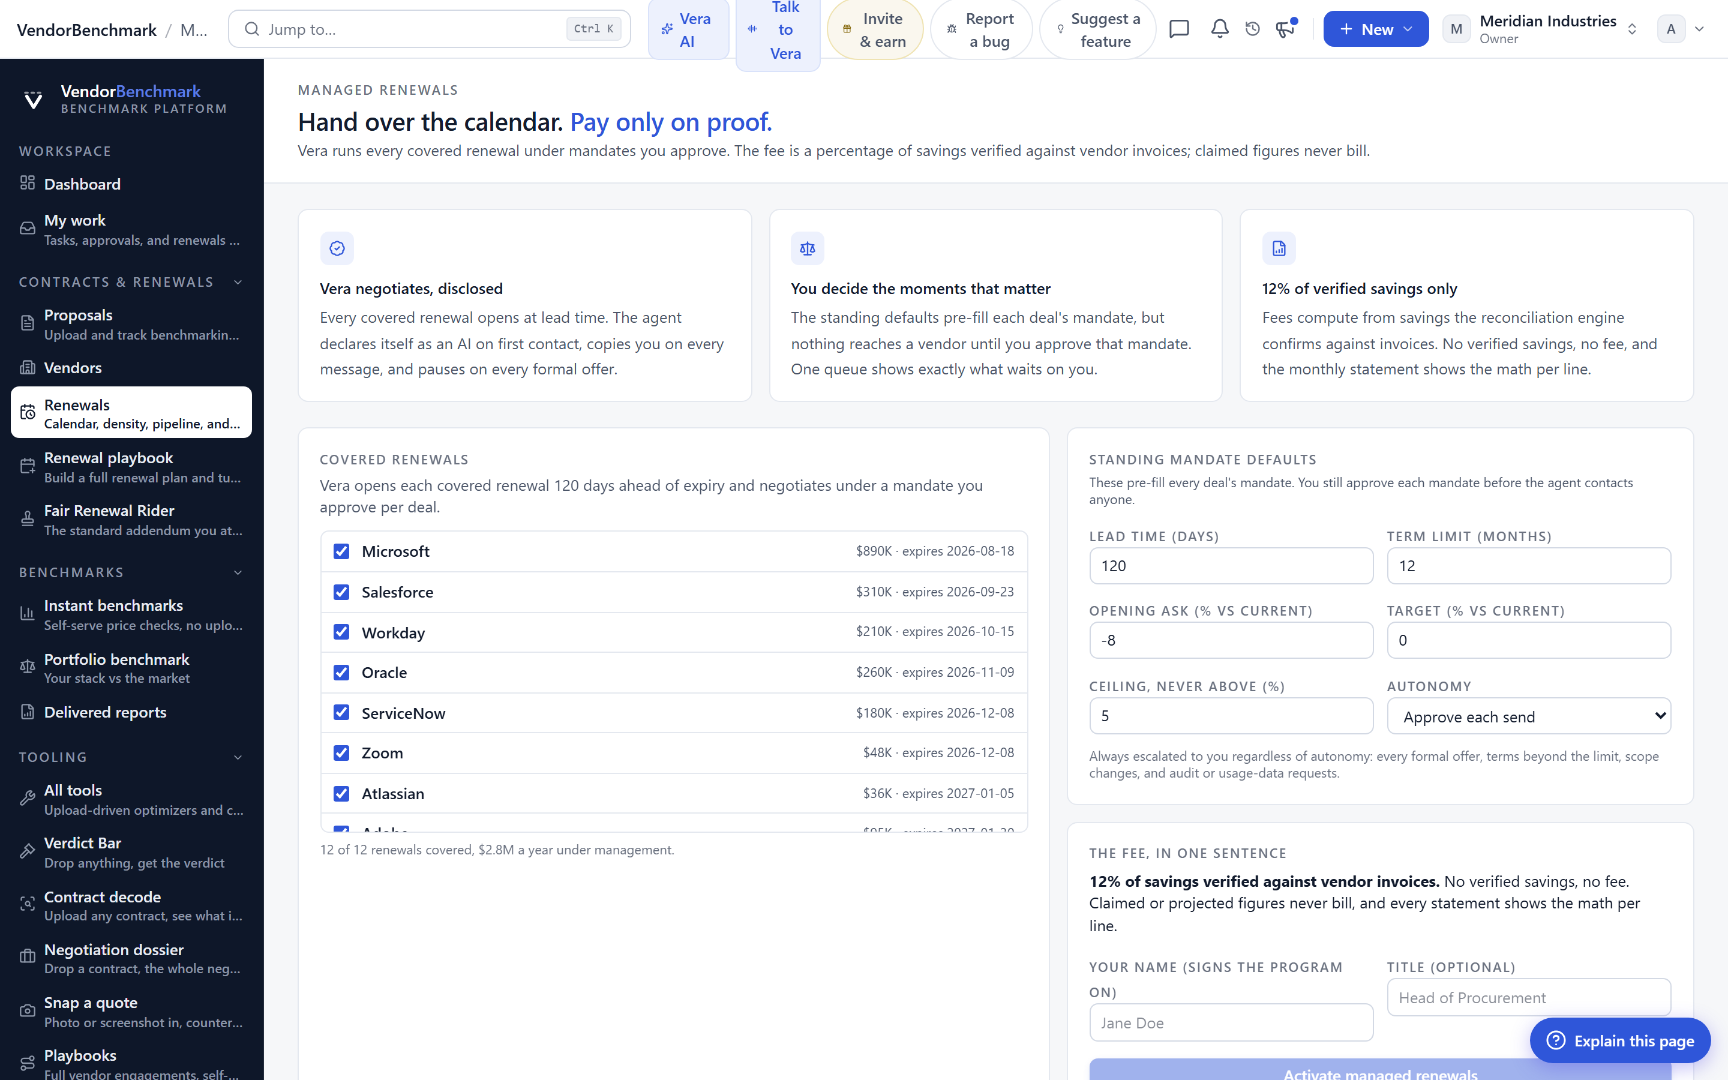Screen dimensions: 1728x1080
Task: Click the My work inbox icon
Action: click(27, 229)
